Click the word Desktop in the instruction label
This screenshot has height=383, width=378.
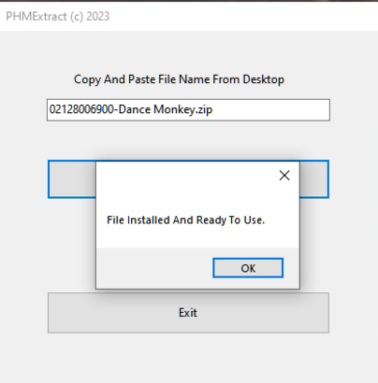coord(264,79)
